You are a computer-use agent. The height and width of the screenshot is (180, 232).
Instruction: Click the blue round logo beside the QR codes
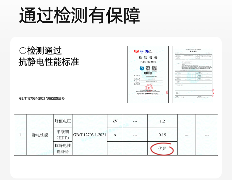click(142, 68)
